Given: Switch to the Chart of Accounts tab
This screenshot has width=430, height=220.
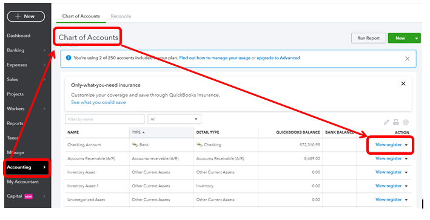Looking at the screenshot, I should (81, 16).
